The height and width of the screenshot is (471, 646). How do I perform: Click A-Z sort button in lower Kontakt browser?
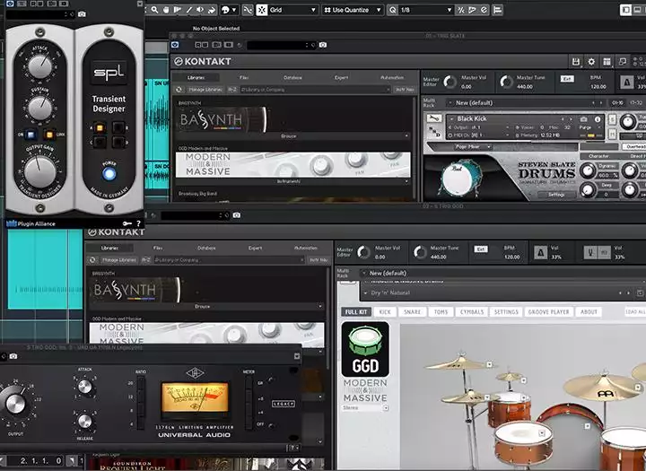tap(146, 260)
